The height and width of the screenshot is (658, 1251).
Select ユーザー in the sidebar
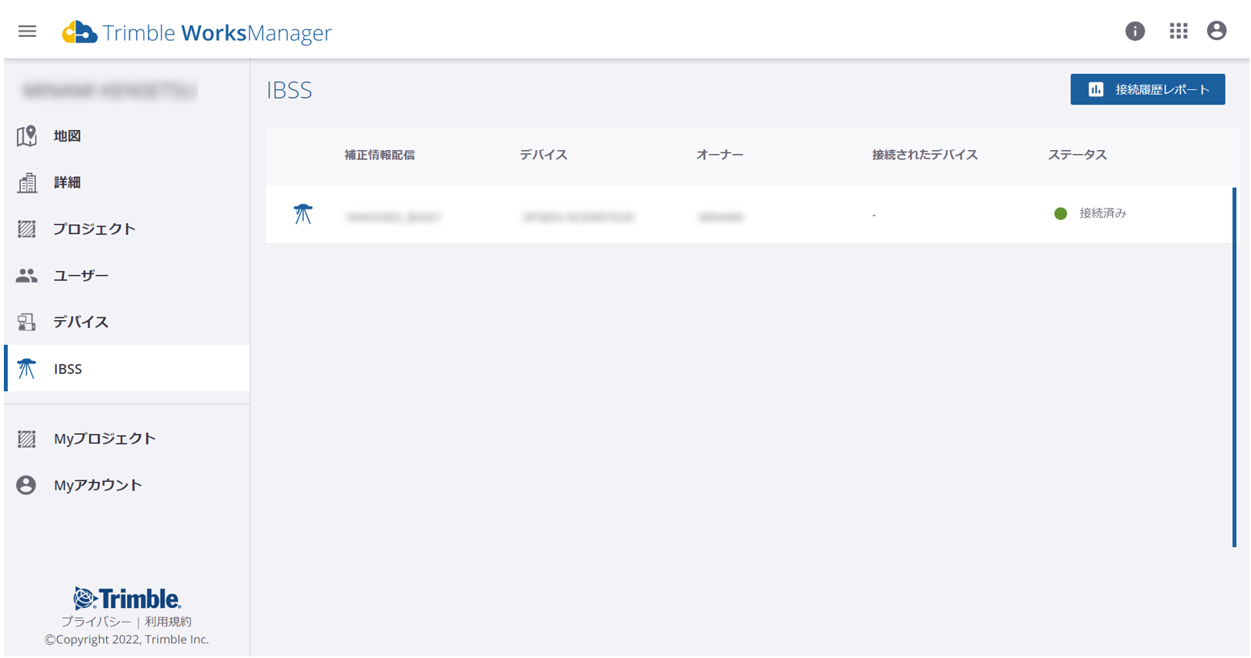point(80,276)
